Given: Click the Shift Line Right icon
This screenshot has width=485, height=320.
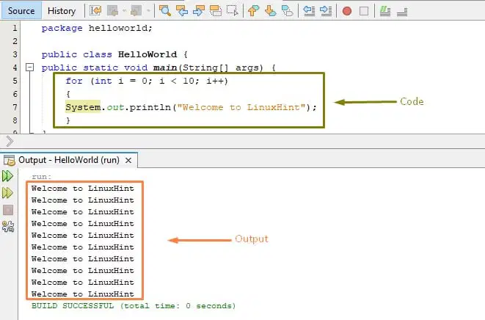Looking at the screenshot, I should click(x=326, y=11).
